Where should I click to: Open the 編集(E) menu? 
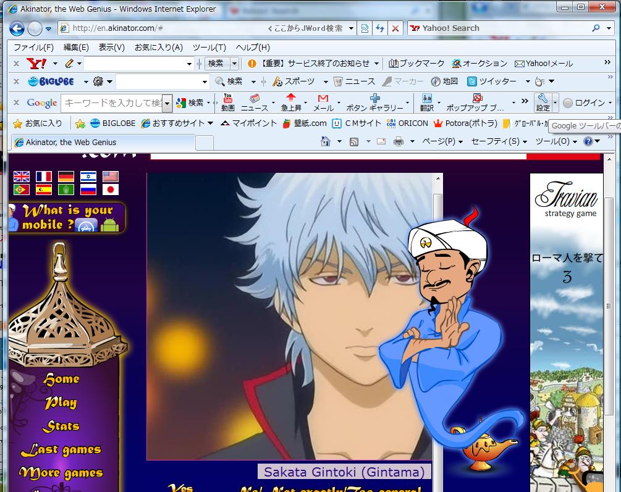click(x=76, y=48)
